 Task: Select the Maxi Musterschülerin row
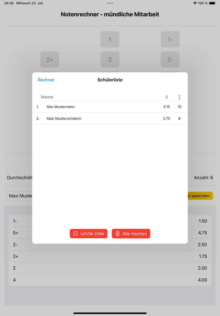tap(112, 118)
